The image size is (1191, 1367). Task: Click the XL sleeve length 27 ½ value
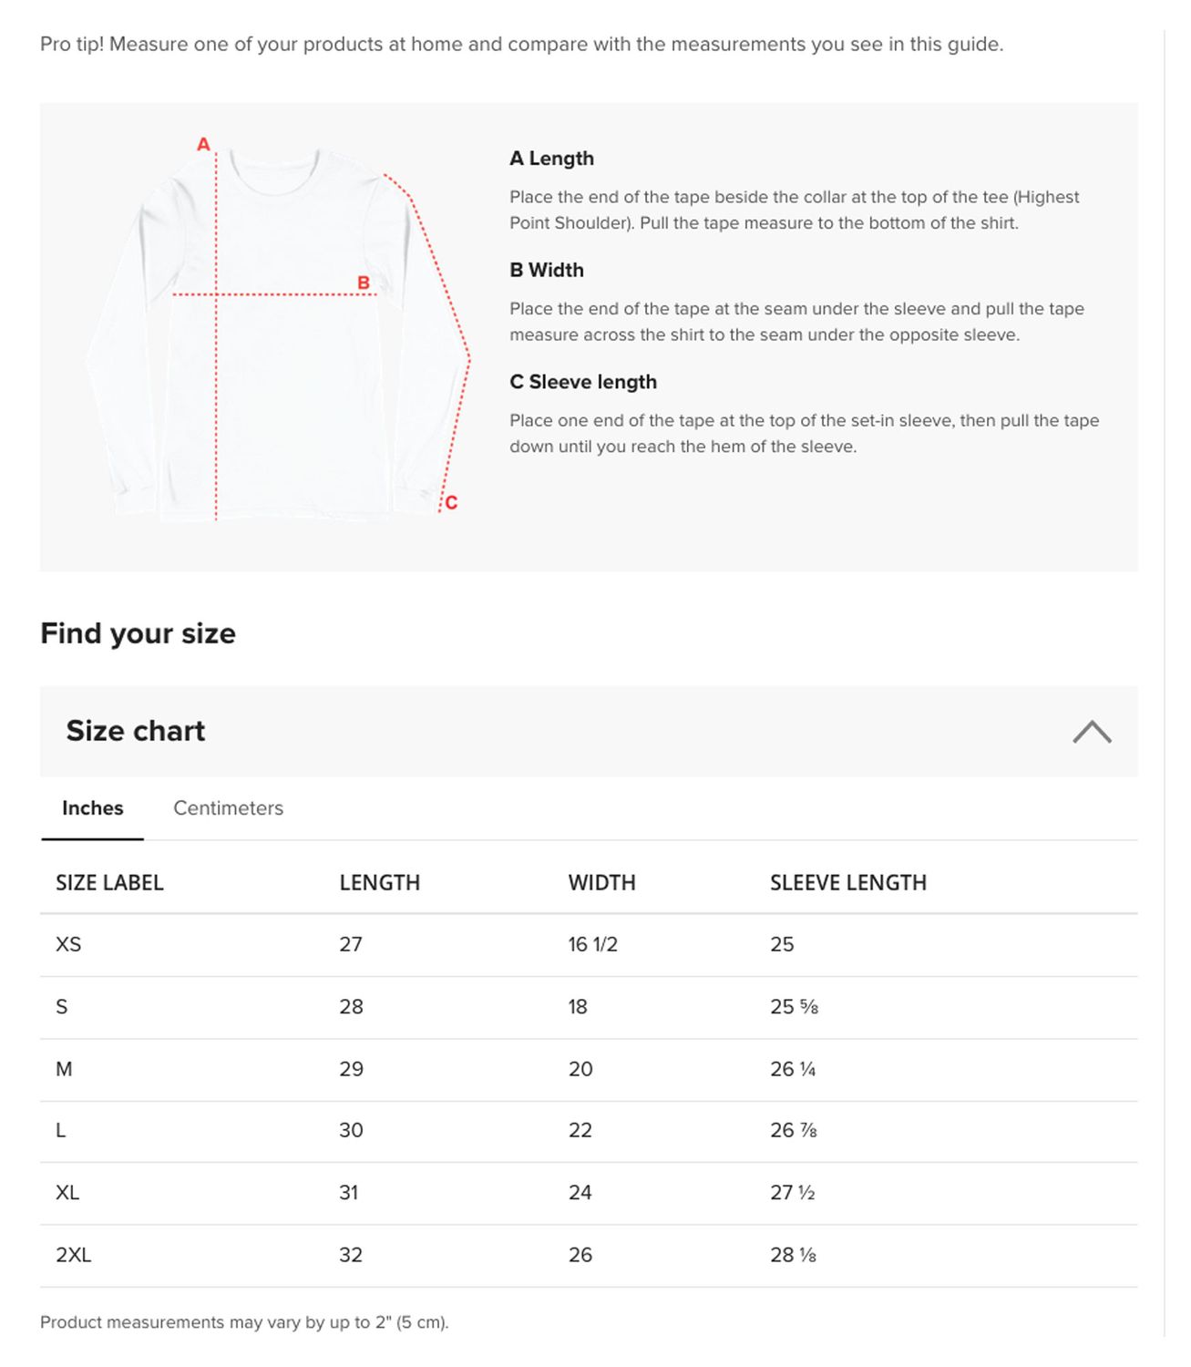point(792,1192)
